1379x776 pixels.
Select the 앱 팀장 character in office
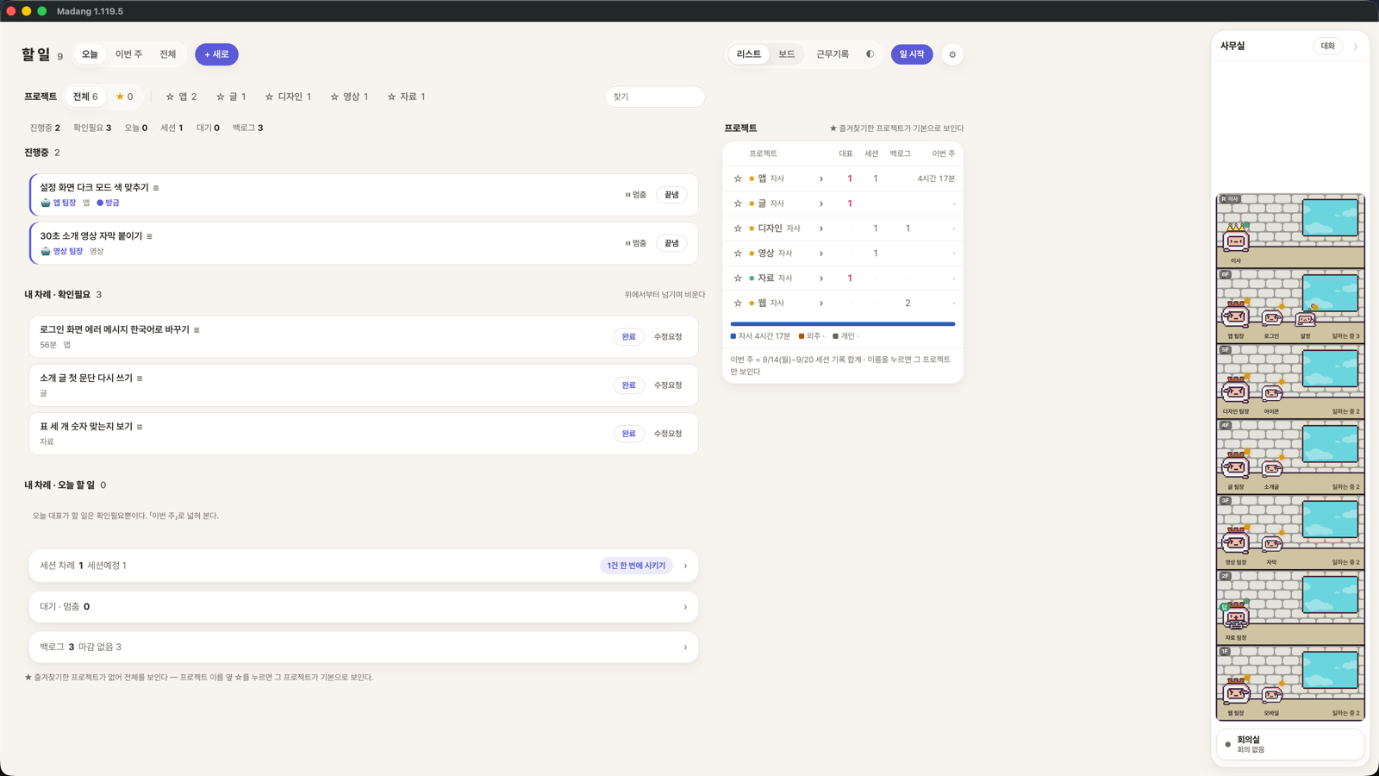[1235, 316]
